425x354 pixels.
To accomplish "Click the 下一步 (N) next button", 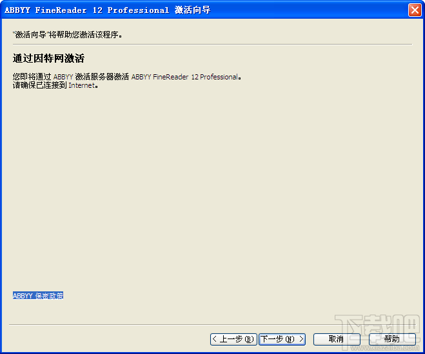I will click(282, 339).
